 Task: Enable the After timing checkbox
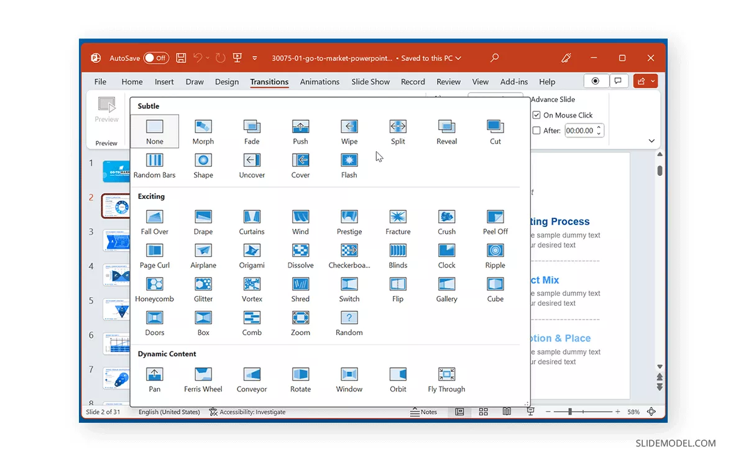click(x=536, y=131)
